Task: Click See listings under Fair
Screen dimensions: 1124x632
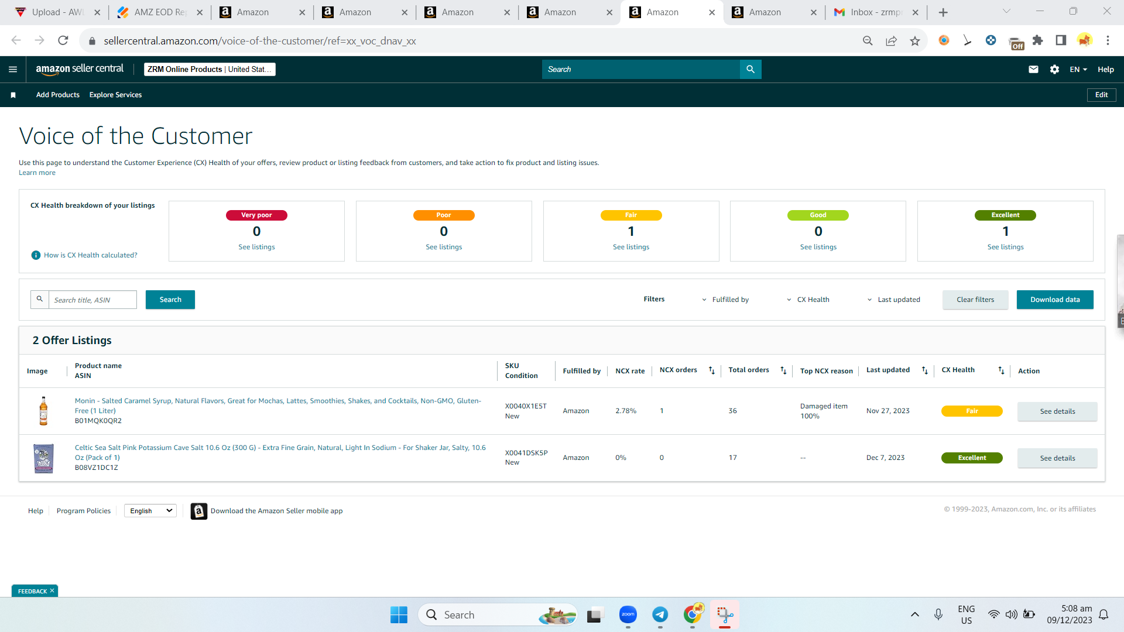Action: click(631, 247)
